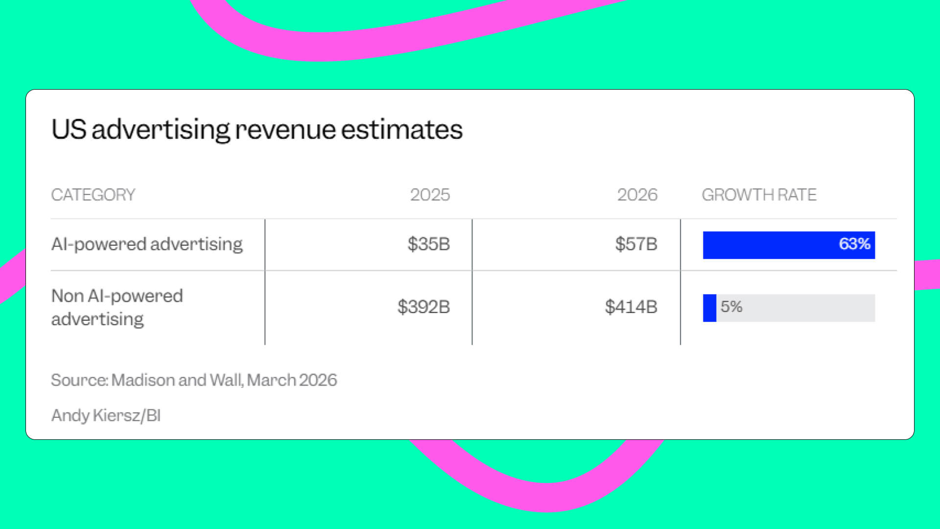This screenshot has width=940, height=529.
Task: Click the 2026 column header
Action: [636, 195]
